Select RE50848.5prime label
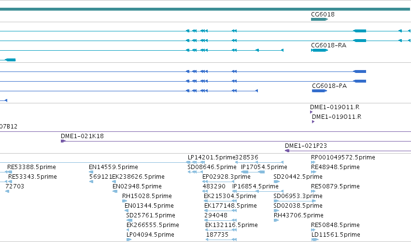The image size is (411, 242). (x=335, y=226)
